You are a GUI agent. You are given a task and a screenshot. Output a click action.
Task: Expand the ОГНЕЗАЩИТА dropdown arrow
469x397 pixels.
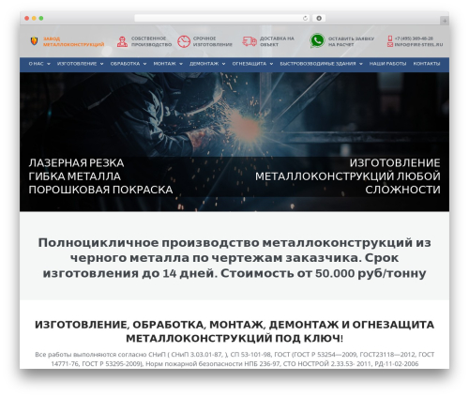(271, 64)
